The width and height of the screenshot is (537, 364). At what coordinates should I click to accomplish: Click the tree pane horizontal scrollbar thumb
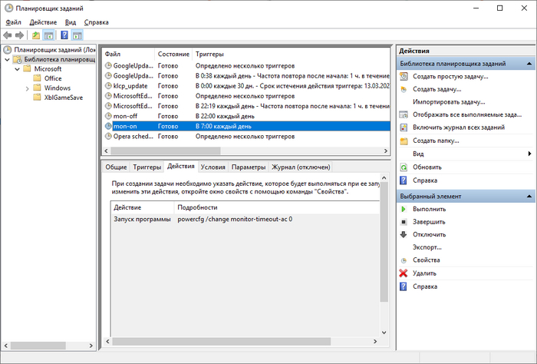pos(38,346)
